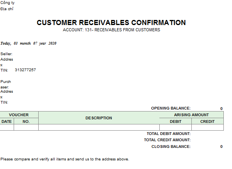The width and height of the screenshot is (232, 169).
Task: Click the Công ty label
Action: [7, 3]
